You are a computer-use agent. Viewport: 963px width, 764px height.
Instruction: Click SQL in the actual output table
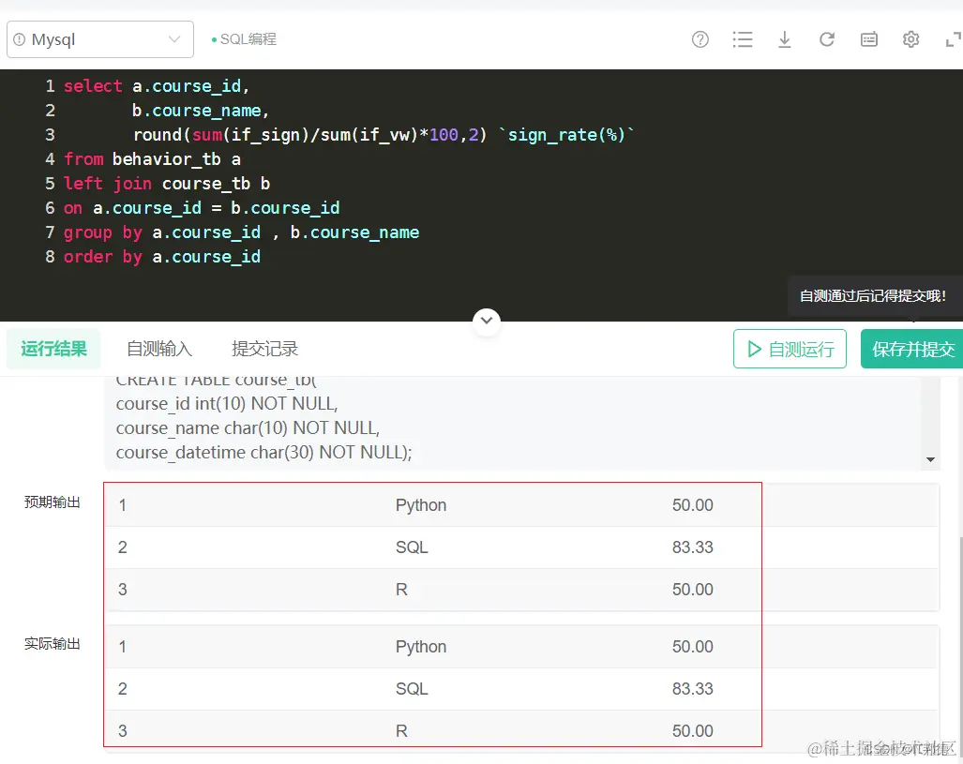coord(412,689)
